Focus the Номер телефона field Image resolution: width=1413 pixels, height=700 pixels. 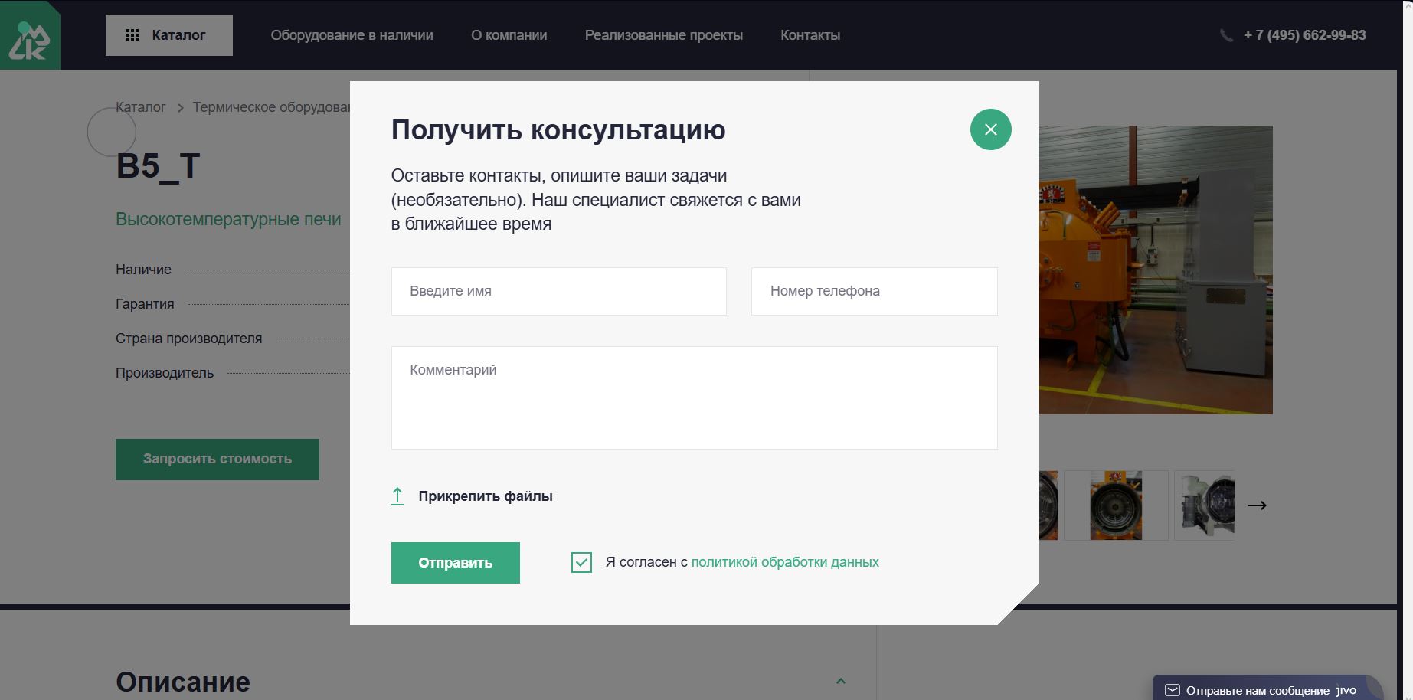coord(875,291)
